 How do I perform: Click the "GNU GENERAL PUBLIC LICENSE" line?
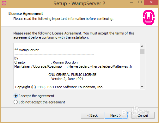click(x=72, y=75)
